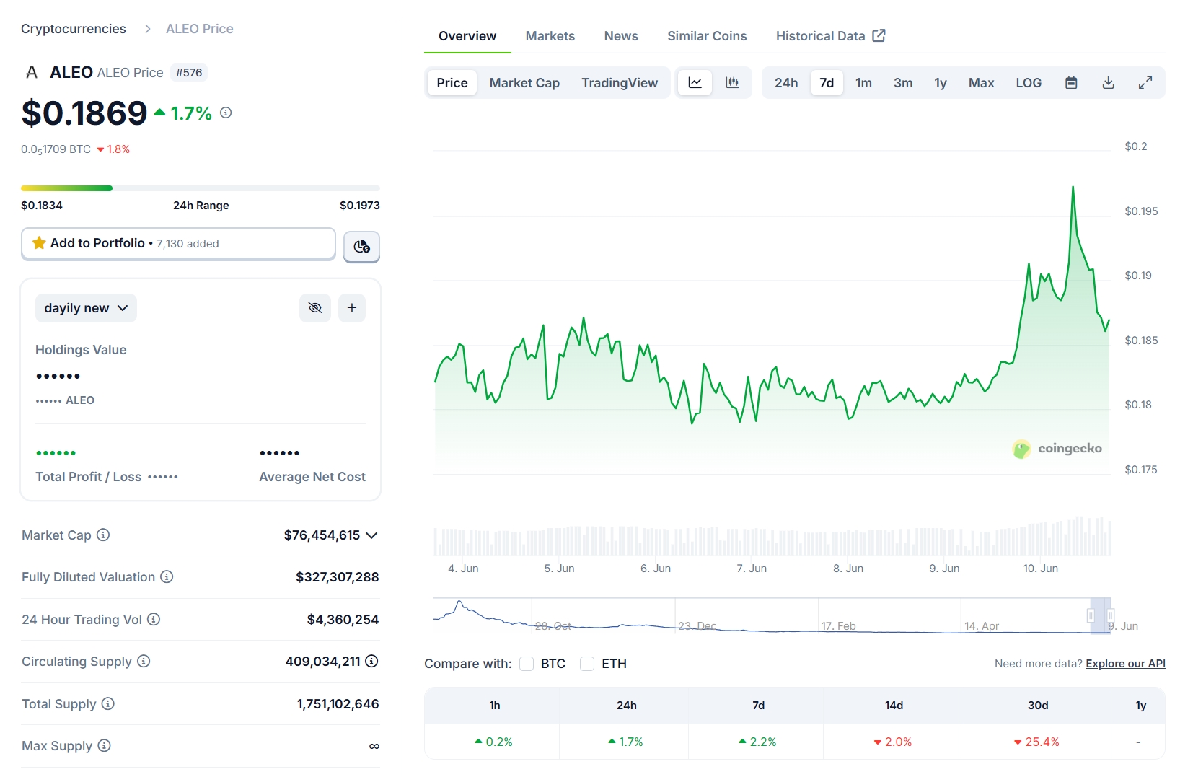Click the $327,307,288 valuation value
Screen dimensions: 1193x777
point(337,577)
